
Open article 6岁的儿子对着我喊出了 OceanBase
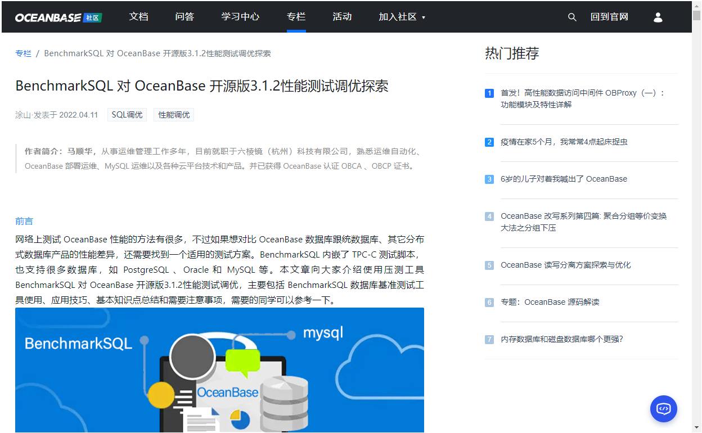564,179
